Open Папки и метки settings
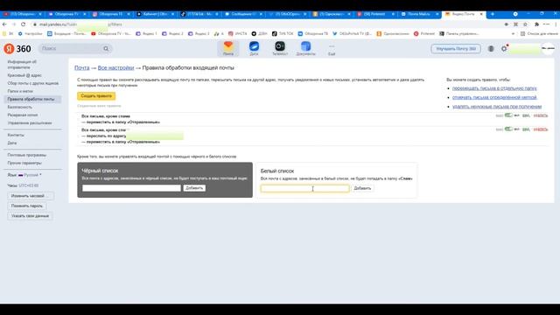This screenshot has height=315, width=560. [x=20, y=91]
